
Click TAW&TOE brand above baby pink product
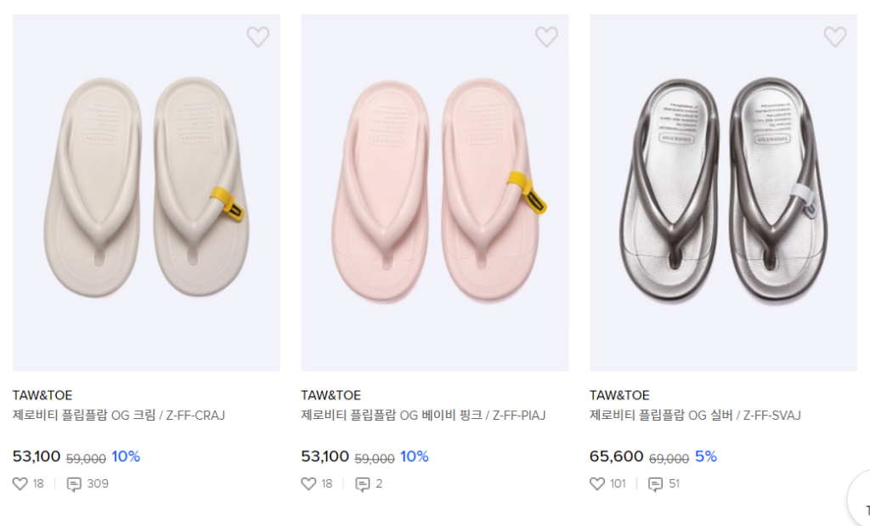(331, 395)
